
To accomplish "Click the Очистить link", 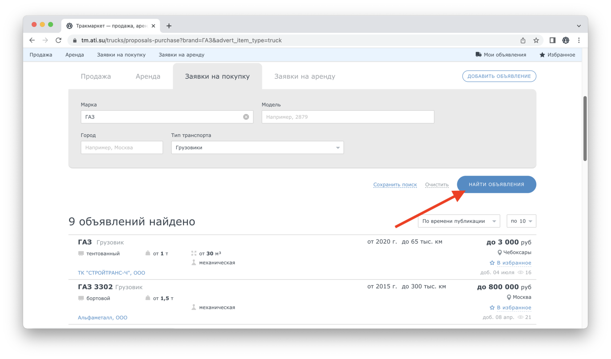I will [437, 185].
